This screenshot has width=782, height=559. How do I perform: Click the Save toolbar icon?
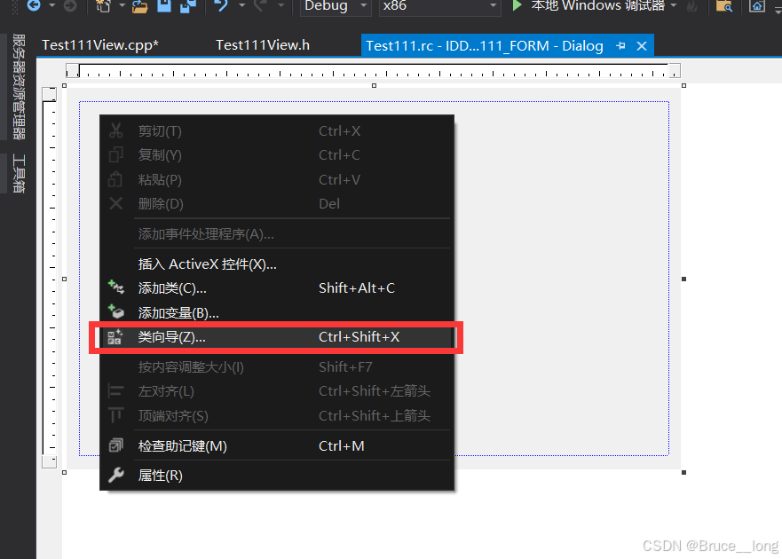tap(162, 7)
